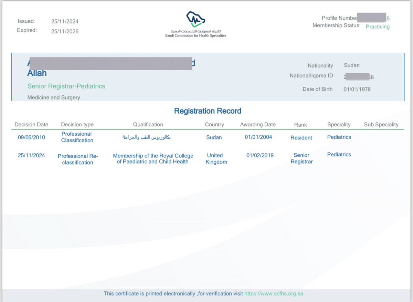Select the Professional Classification decision row
This screenshot has height=302, width=413.
76,137
